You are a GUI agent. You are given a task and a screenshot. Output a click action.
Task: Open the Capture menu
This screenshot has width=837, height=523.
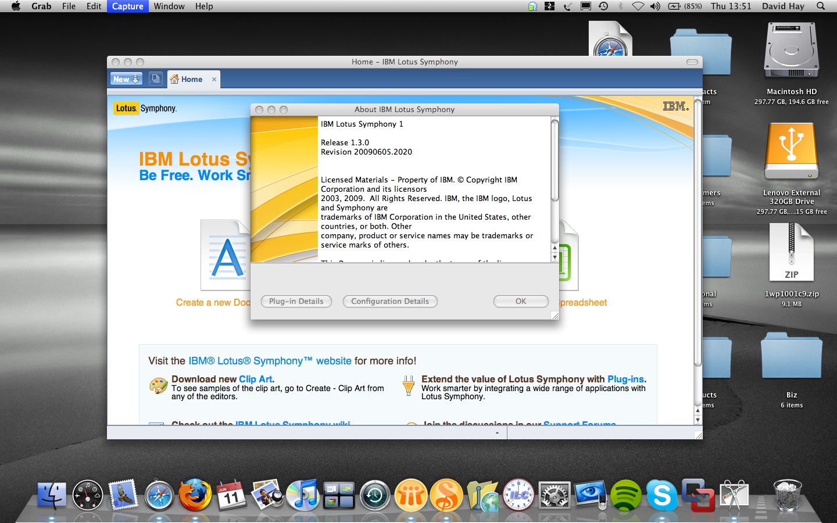(x=128, y=6)
